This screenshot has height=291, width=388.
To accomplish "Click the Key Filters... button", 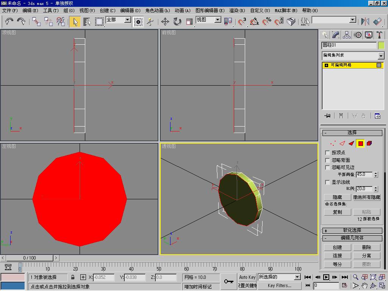I will 279,286.
